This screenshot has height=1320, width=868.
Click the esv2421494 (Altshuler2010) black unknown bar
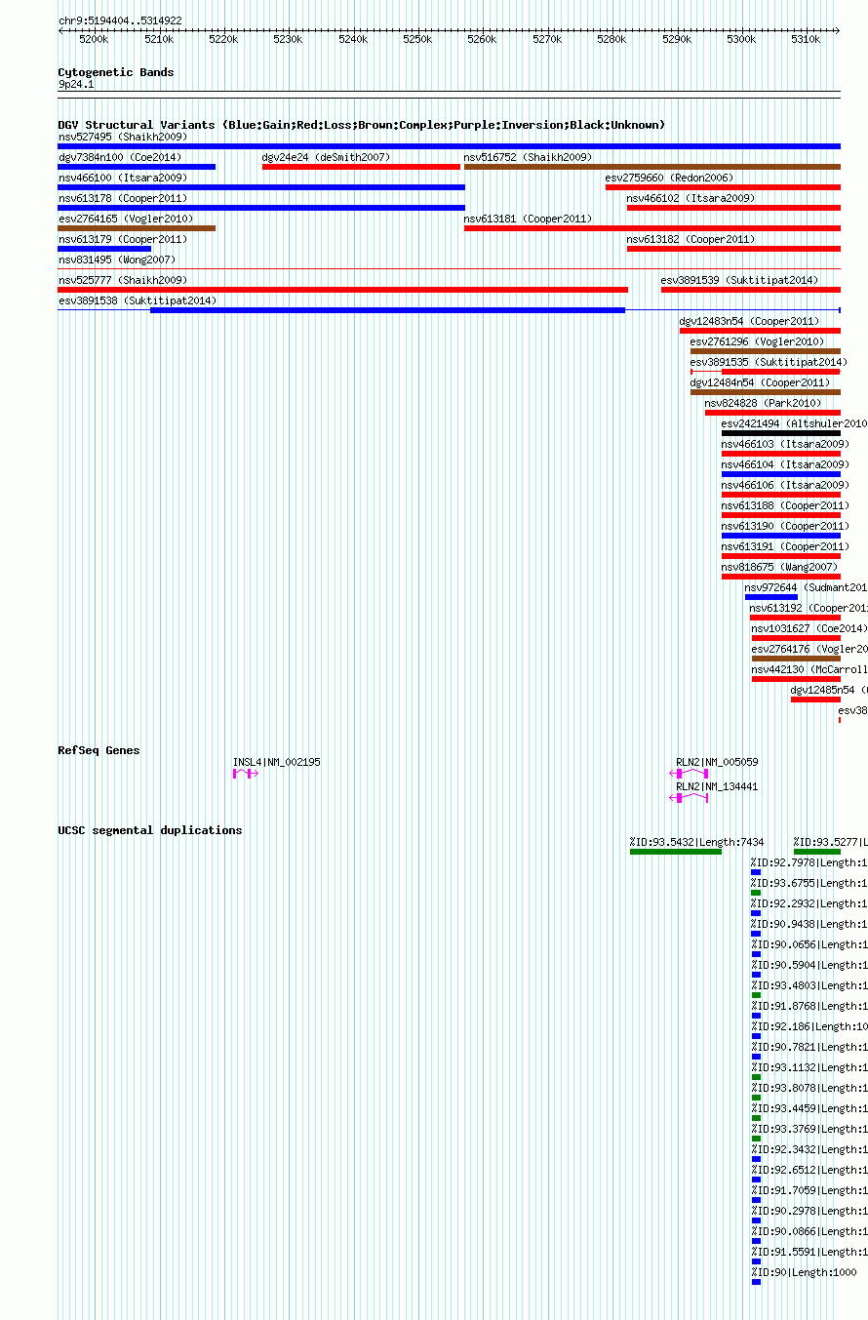780,433
